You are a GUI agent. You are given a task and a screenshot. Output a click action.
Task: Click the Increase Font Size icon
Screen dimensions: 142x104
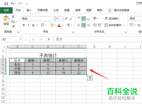[x=66, y=19]
